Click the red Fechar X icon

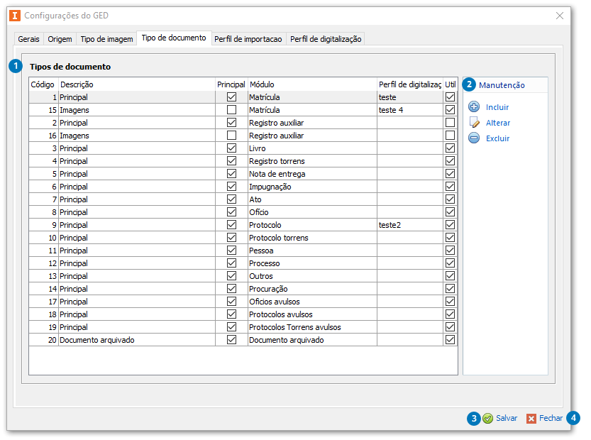pyautogui.click(x=531, y=419)
